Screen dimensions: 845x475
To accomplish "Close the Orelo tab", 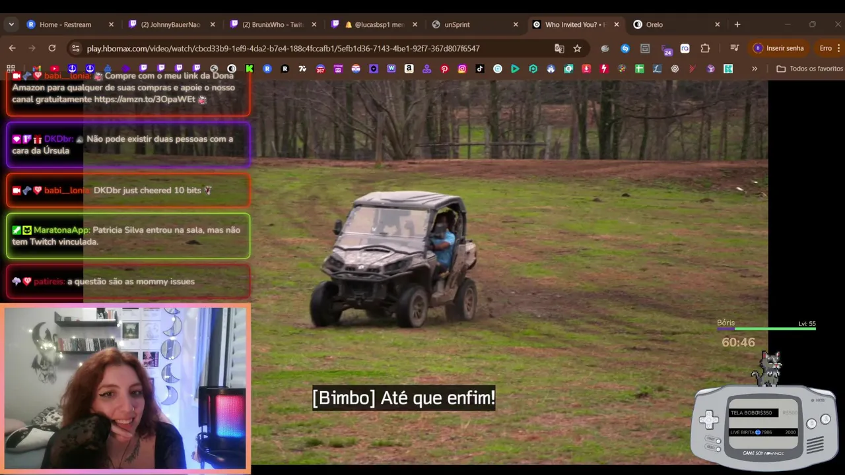I will (717, 24).
